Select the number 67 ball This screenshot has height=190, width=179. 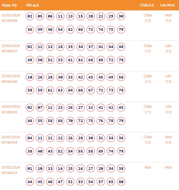pos(91,90)
